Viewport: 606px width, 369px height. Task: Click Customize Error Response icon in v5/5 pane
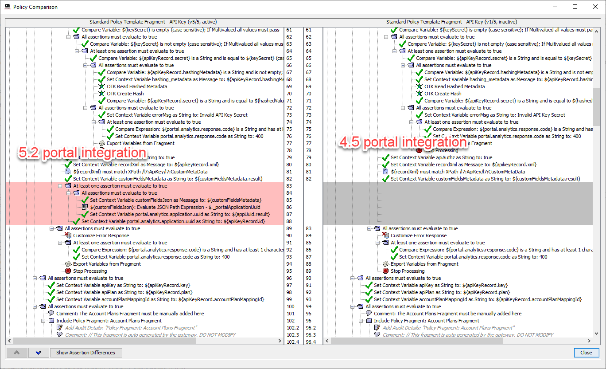[68, 236]
